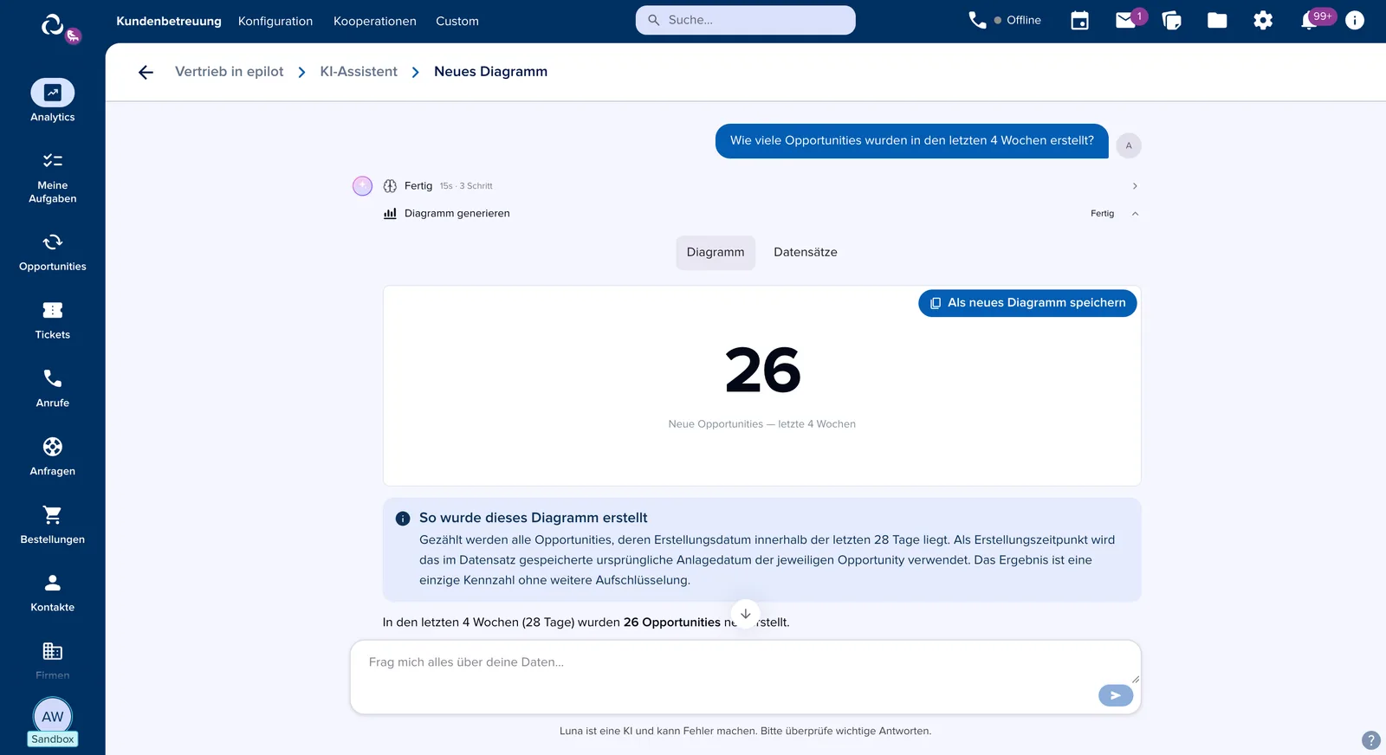Open Analytics in the sidebar
The width and height of the screenshot is (1386, 755).
[x=53, y=101]
